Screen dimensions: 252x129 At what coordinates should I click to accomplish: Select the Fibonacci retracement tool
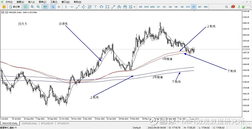(90, 7)
